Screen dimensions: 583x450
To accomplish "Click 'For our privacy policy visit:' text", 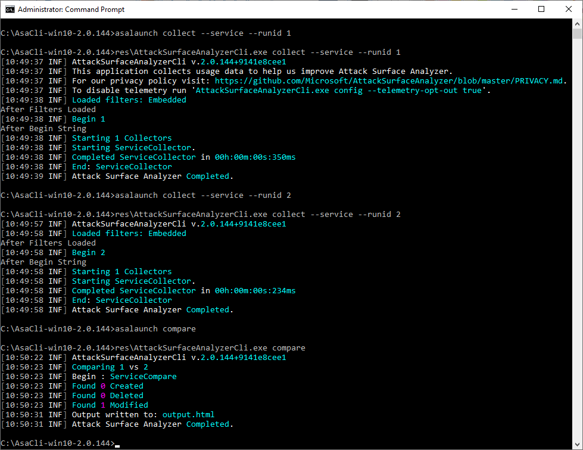I will pos(141,81).
